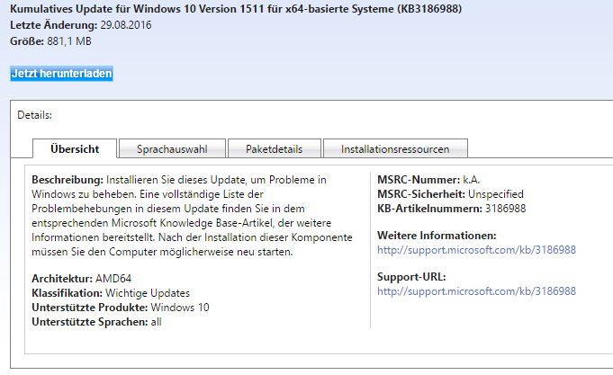Switch to the Übersicht tab
Screen dimensions: 613x375
pos(74,148)
